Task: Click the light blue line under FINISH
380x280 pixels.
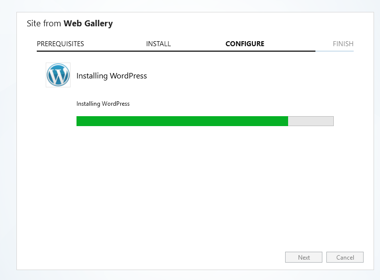Action: click(x=335, y=51)
